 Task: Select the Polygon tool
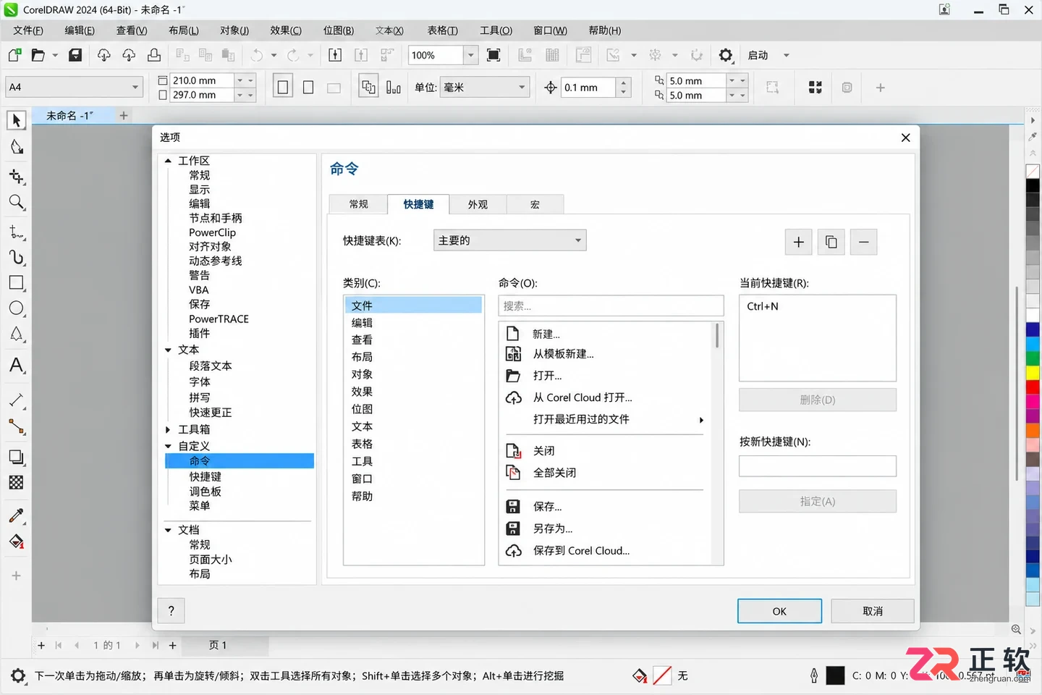click(x=16, y=334)
